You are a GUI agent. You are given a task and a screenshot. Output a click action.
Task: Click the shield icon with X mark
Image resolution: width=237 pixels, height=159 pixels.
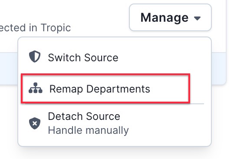[x=35, y=123]
